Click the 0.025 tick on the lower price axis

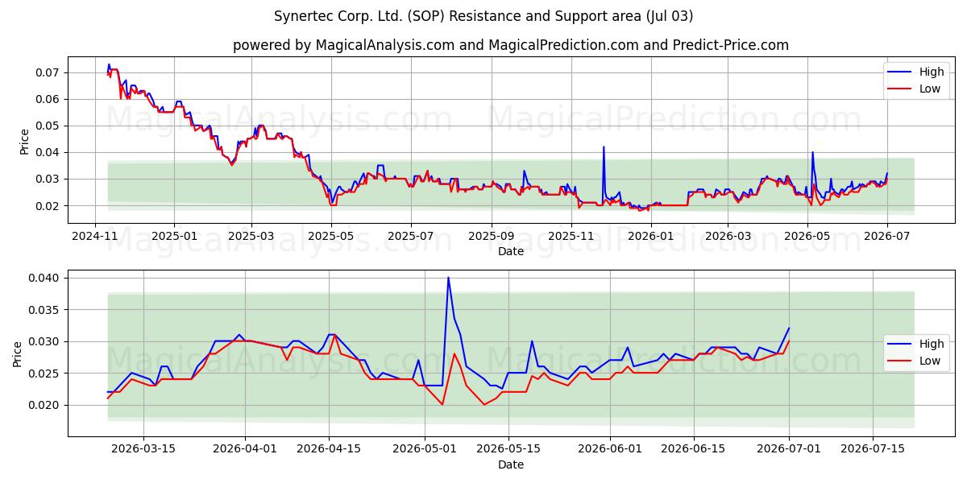click(x=45, y=373)
